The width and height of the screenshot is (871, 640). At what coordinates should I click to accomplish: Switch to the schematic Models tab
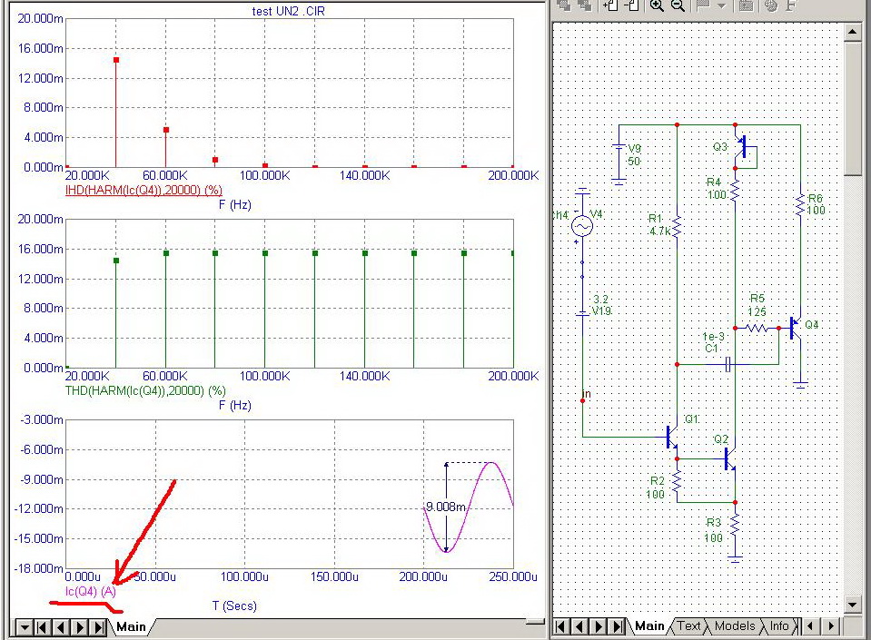tap(735, 626)
